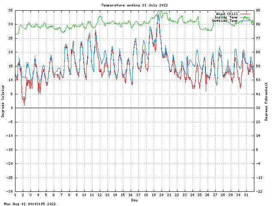This screenshot has height=206, width=275.
Task: Click the Fahrenheit axis value 95
Action: [258, 10]
